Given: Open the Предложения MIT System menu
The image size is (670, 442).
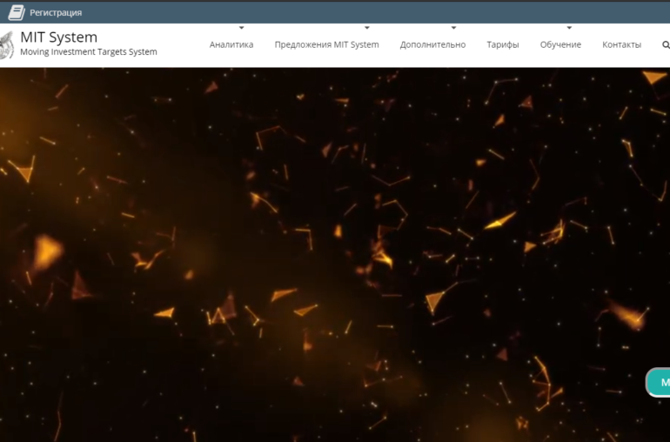Looking at the screenshot, I should [x=326, y=44].
